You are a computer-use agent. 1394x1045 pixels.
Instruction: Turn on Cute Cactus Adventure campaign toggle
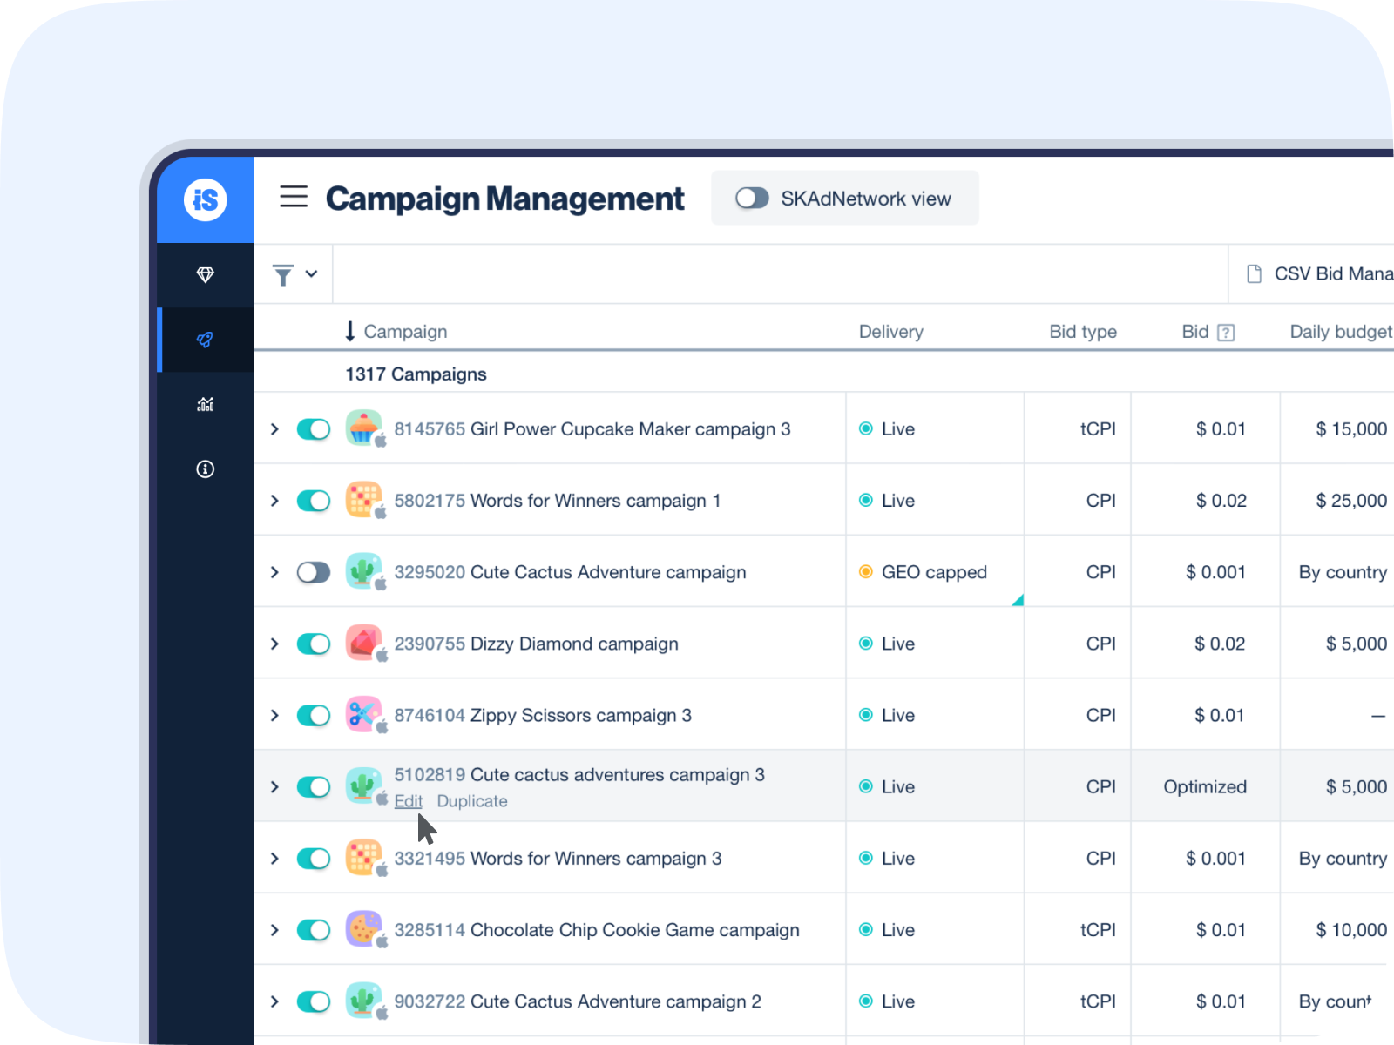[314, 572]
